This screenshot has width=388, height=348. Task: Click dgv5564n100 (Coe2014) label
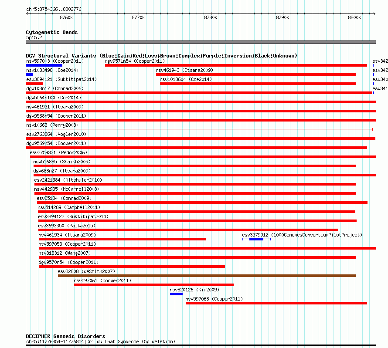tap(54, 98)
